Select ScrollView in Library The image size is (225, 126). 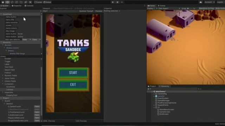point(11,87)
